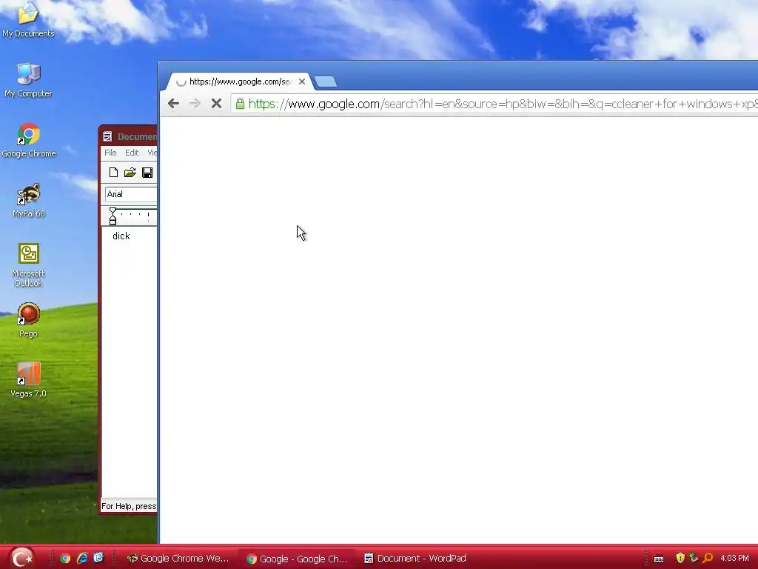Click the Arial font box in WordPad
Screen dimensions: 758x569
[x=131, y=194]
